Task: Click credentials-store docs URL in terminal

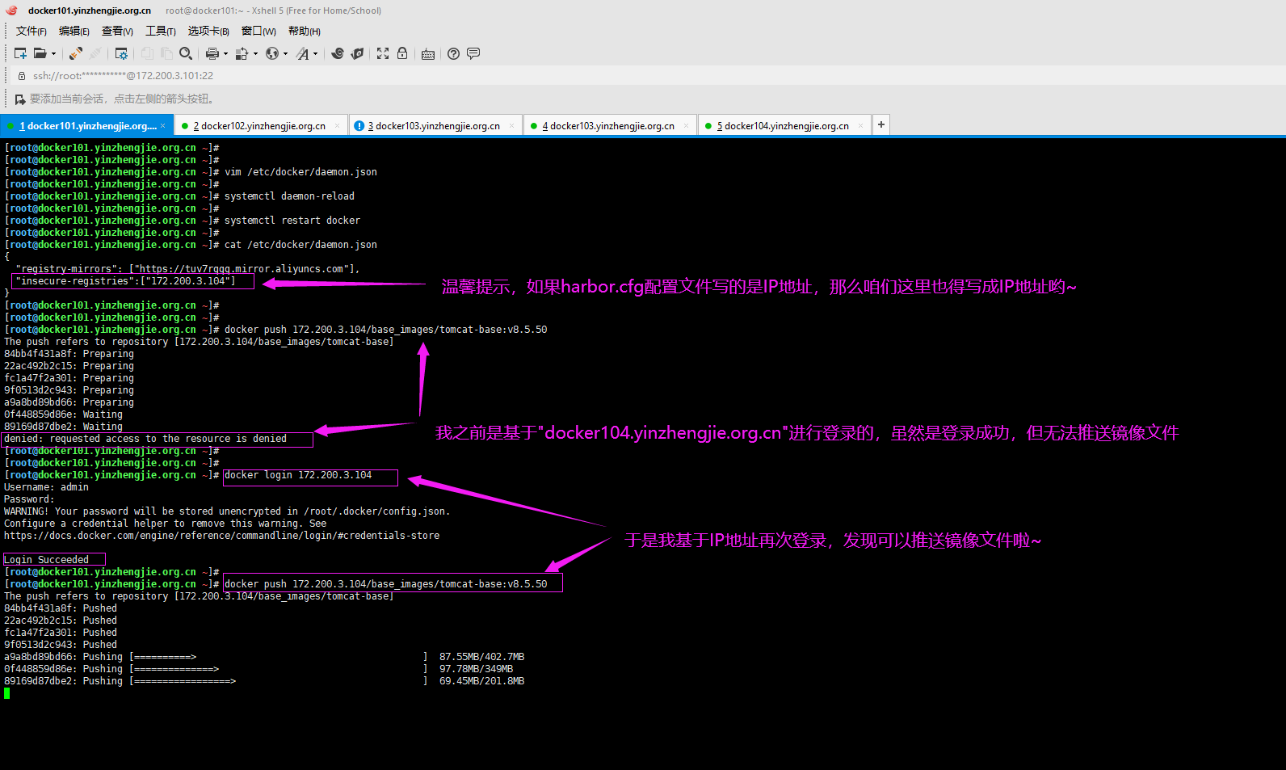Action: (222, 536)
